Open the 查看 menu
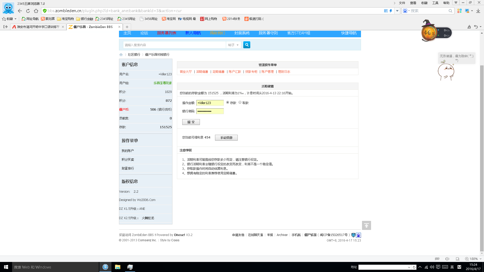 click(x=413, y=3)
